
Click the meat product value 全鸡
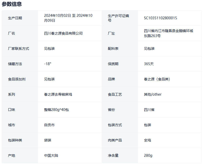coord(147,140)
